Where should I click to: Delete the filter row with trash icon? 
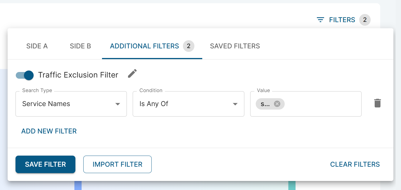(378, 103)
